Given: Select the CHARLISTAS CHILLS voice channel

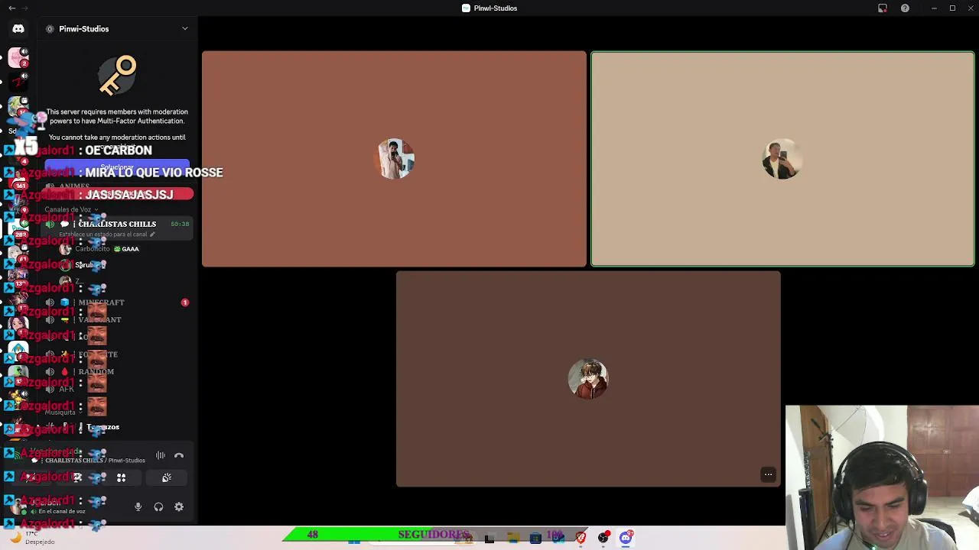Looking at the screenshot, I should click(116, 224).
